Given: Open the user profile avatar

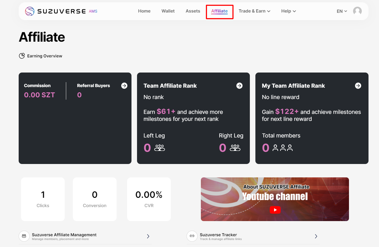Looking at the screenshot, I should pyautogui.click(x=357, y=11).
